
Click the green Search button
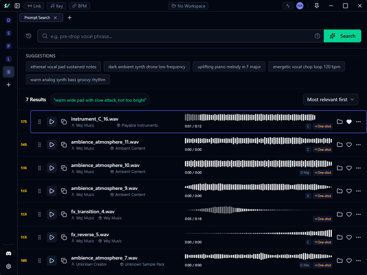tap(342, 36)
